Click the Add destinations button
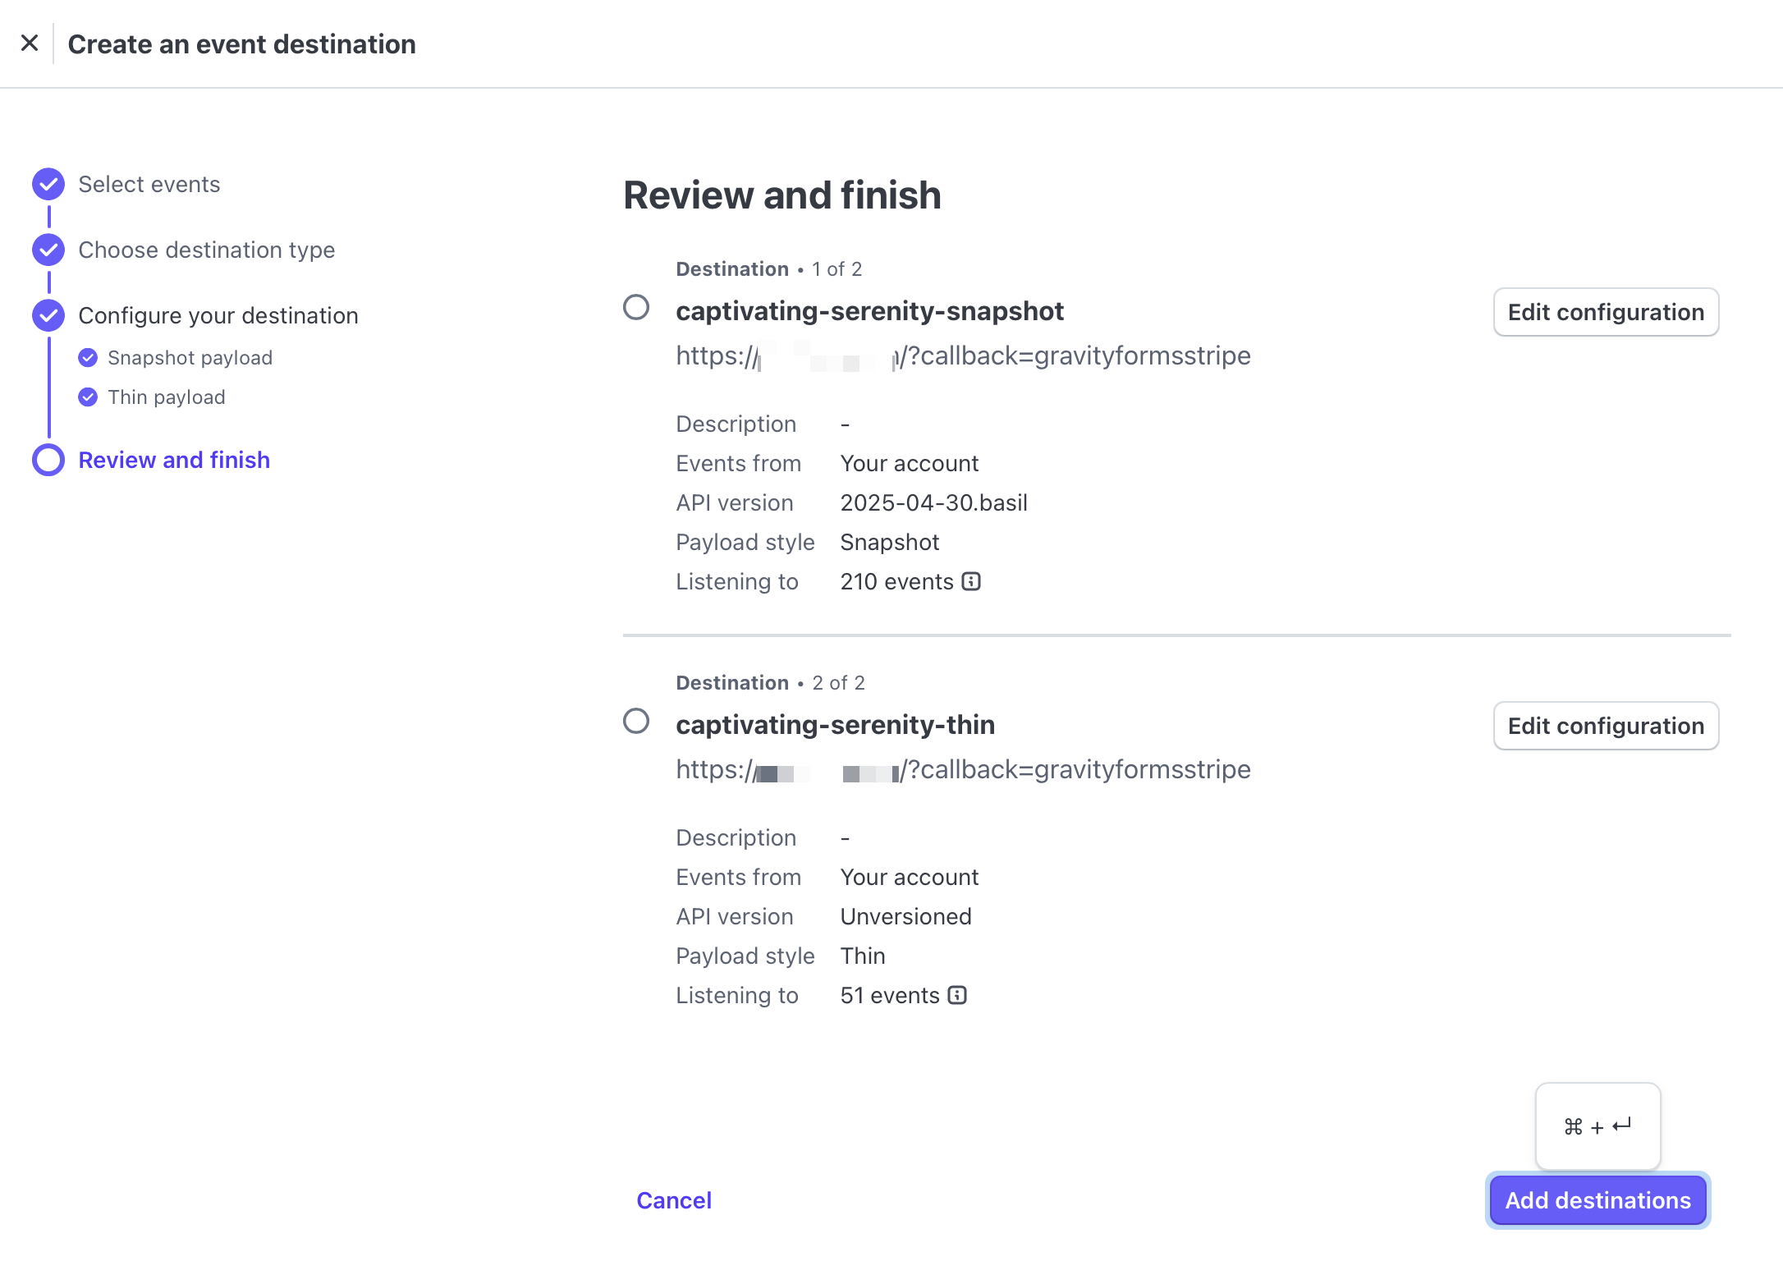 (x=1598, y=1200)
